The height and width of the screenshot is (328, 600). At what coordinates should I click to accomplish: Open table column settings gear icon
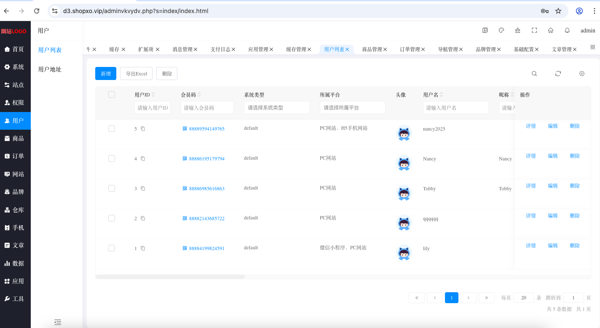(582, 74)
